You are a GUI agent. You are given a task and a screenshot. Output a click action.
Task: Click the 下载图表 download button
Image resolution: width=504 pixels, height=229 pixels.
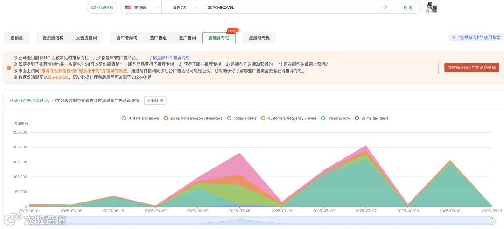tap(155, 101)
